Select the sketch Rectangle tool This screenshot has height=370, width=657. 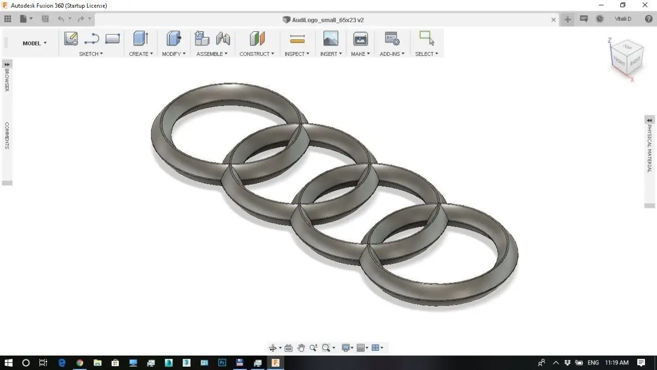[x=112, y=38]
